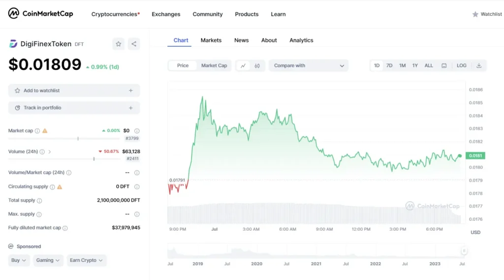The image size is (504, 280).
Task: Expand the Earn Crypto dropdown
Action: (86, 260)
